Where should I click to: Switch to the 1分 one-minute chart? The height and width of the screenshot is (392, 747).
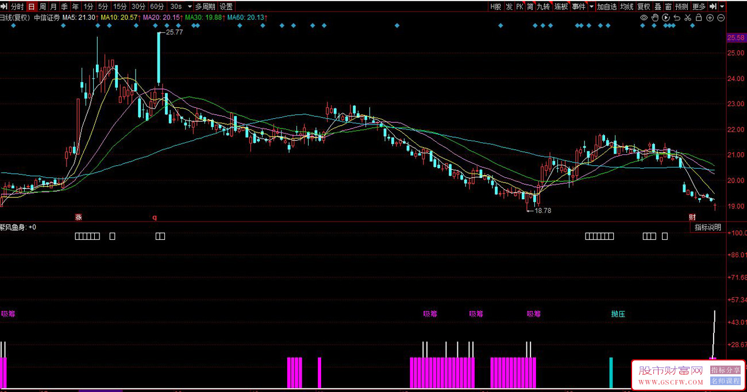88,6
